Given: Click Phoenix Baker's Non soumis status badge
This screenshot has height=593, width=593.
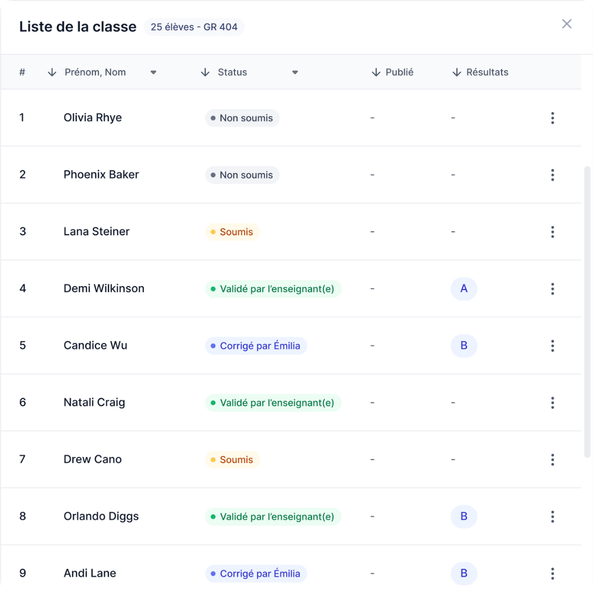Looking at the screenshot, I should pos(242,175).
